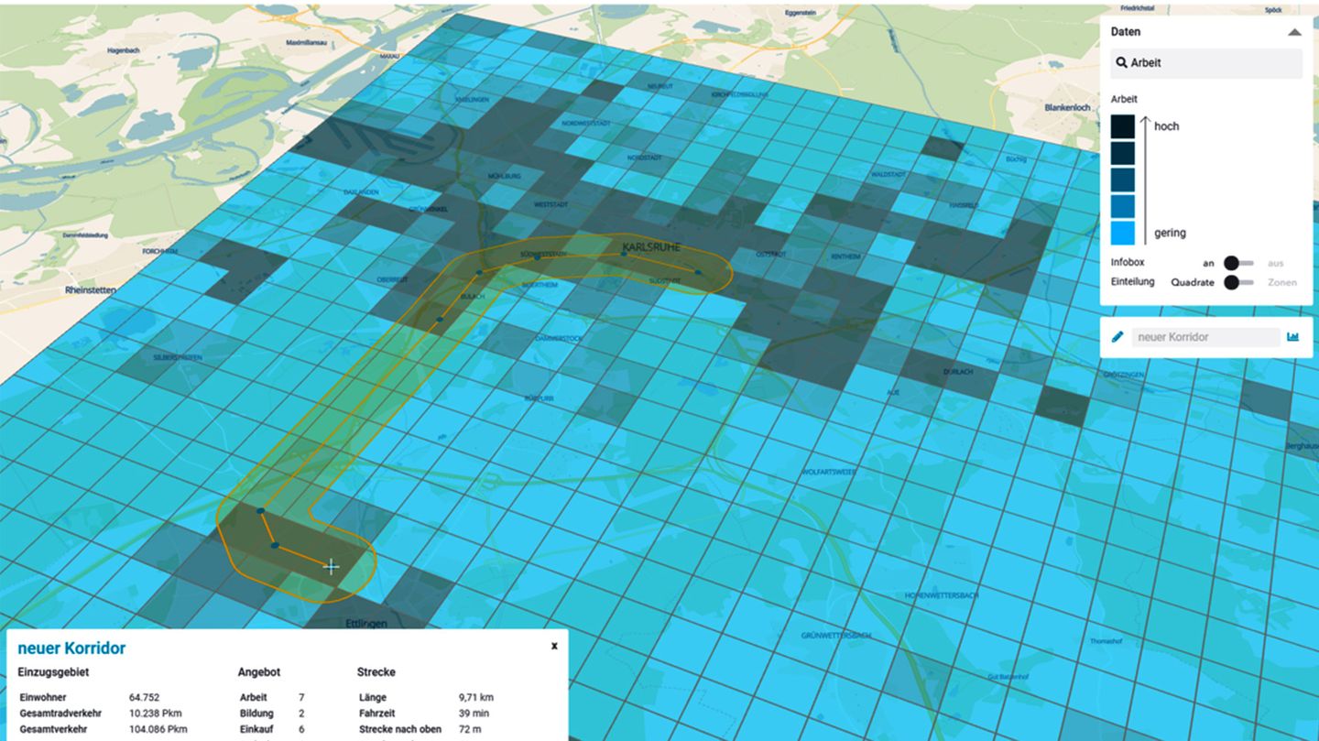Click the Rheinstetten map label
1319x741 pixels.
point(92,289)
